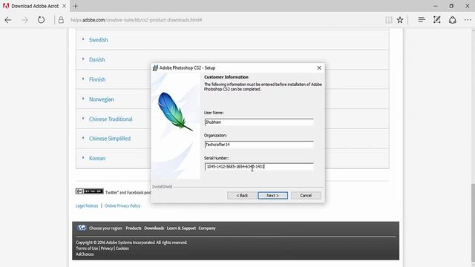Restore down the browser window

pos(451,6)
